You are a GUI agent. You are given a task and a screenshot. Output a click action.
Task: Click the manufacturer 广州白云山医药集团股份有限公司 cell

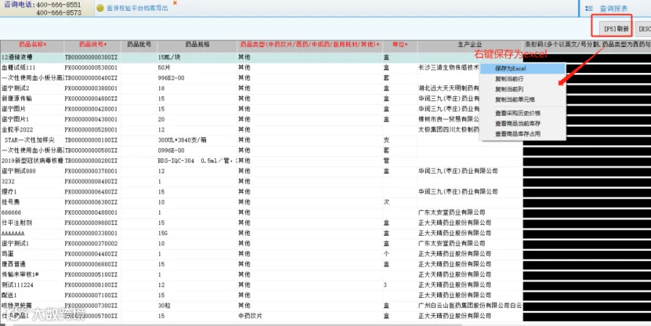[x=469, y=306]
